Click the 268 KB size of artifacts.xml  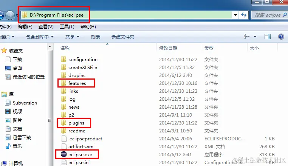(x=267, y=146)
